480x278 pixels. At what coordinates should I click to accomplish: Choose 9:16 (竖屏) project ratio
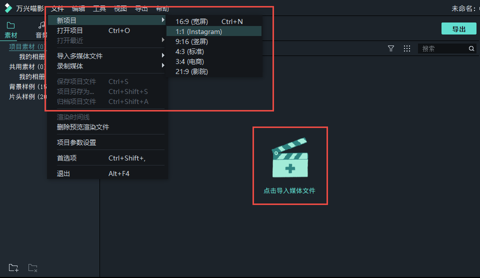tap(191, 41)
